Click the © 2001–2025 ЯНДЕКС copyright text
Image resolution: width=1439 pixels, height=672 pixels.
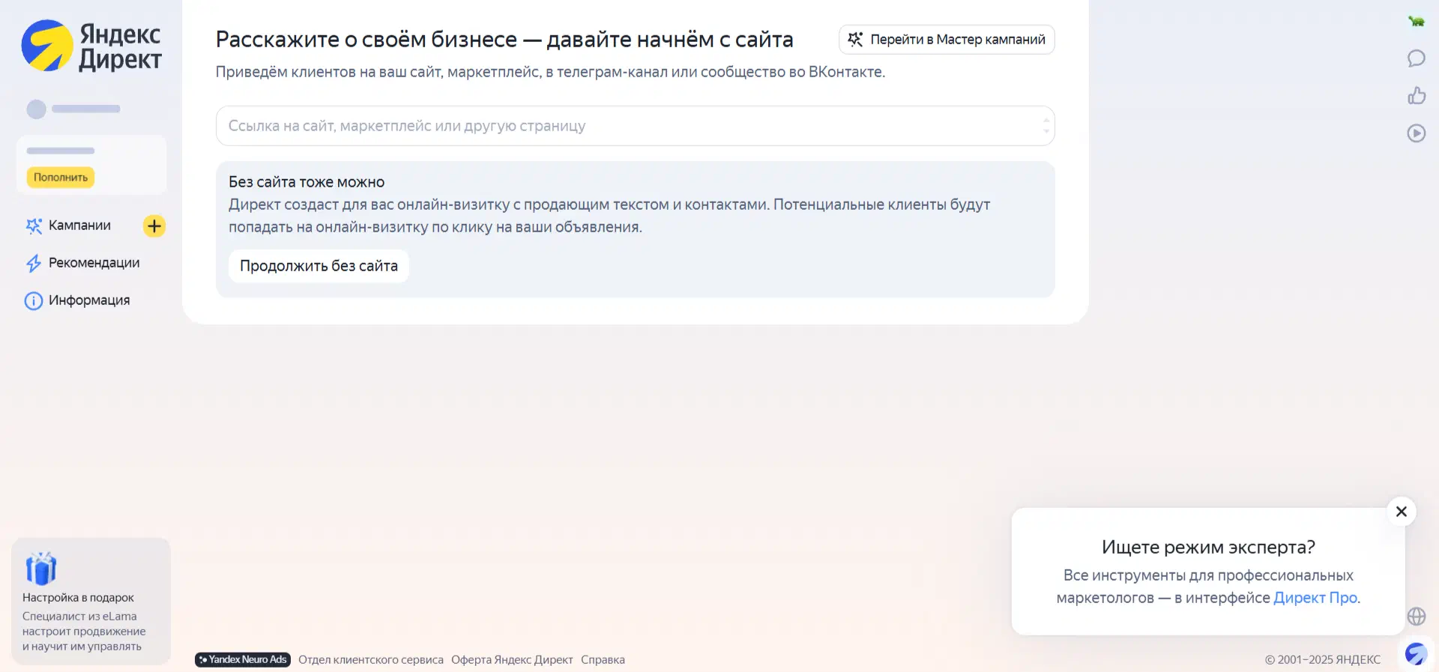pos(1323,660)
